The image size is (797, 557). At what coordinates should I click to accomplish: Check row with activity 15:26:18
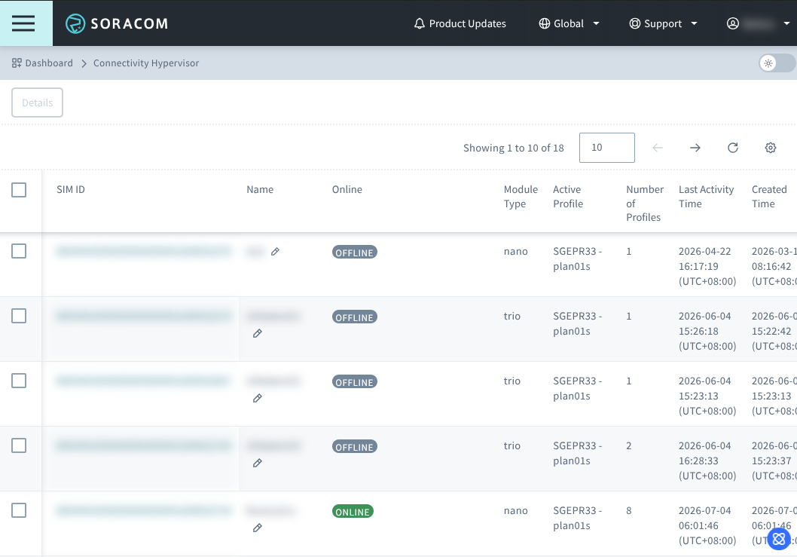19,316
